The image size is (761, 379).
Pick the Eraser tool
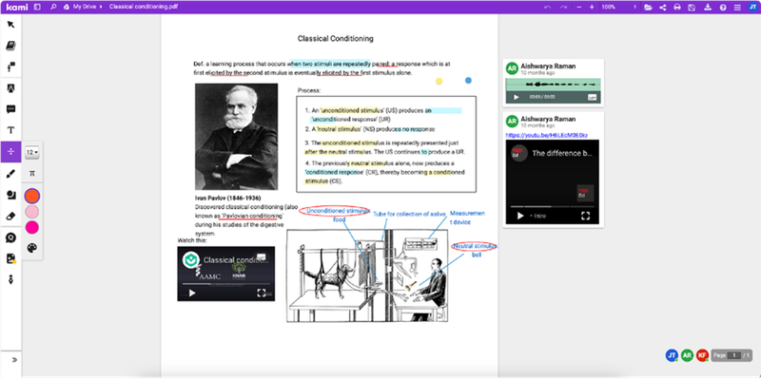click(10, 217)
